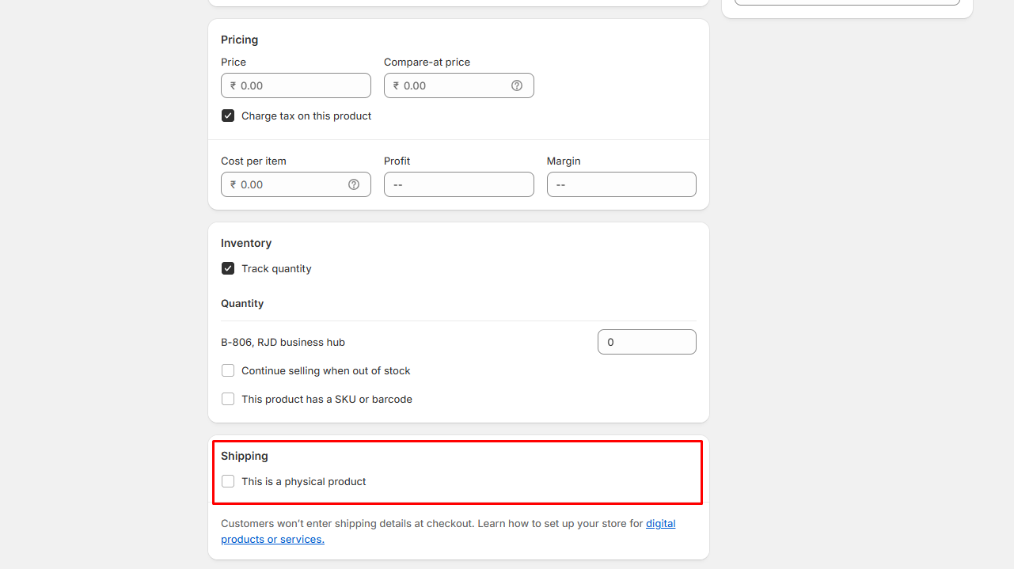Check This is a physical product
The image size is (1014, 569).
point(228,481)
